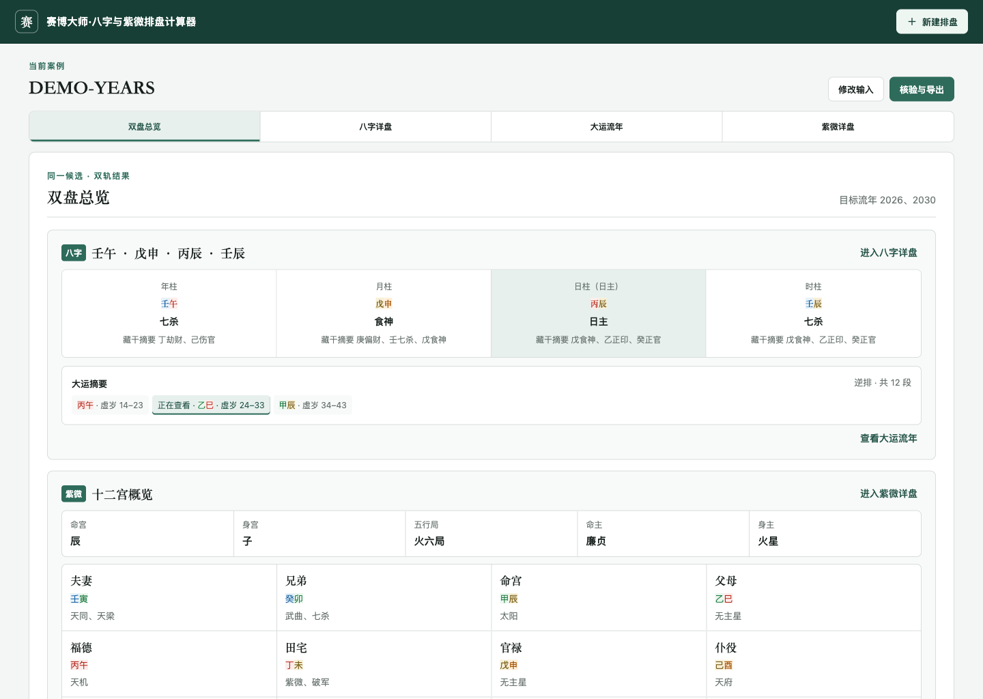Select the 时柱 壬辰 pillar card
Image resolution: width=983 pixels, height=699 pixels.
click(814, 313)
